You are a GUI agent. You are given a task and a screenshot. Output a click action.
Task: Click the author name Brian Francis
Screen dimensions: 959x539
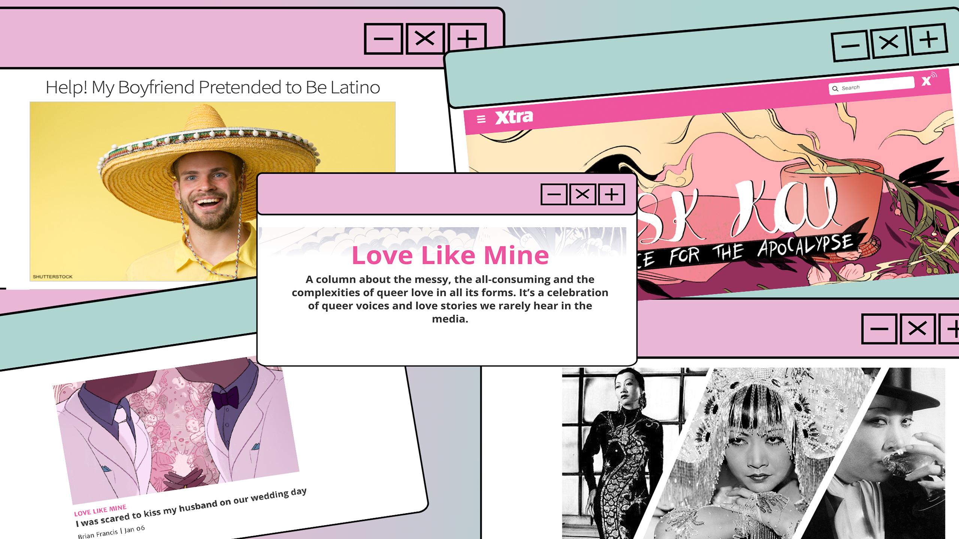97,534
